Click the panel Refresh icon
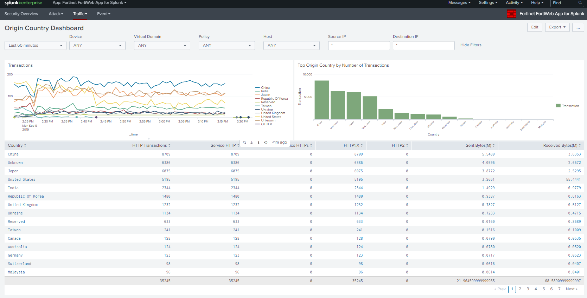The height and width of the screenshot is (298, 587). (x=266, y=143)
